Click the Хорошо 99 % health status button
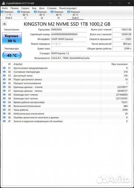The image size is (134, 188). point(12,38)
